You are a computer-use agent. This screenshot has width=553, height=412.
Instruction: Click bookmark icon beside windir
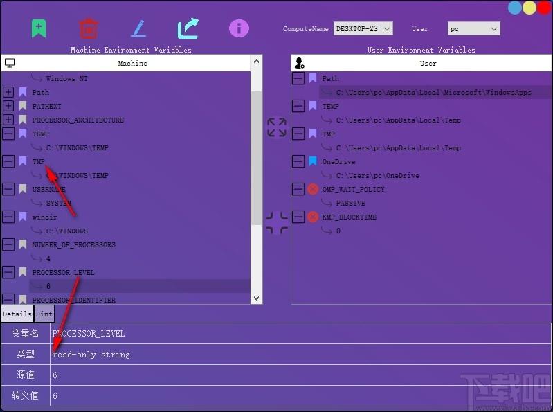(23, 217)
